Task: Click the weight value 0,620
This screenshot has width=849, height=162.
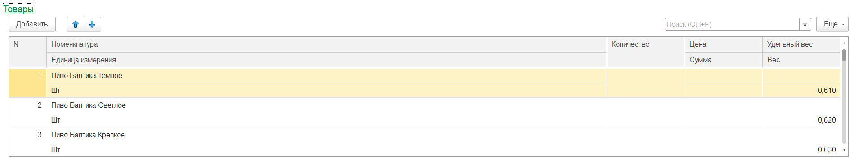Action: [x=827, y=120]
